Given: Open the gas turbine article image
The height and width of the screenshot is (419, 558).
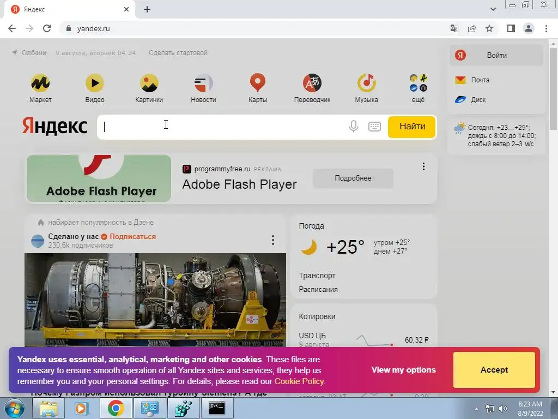Looking at the screenshot, I should coord(155,300).
